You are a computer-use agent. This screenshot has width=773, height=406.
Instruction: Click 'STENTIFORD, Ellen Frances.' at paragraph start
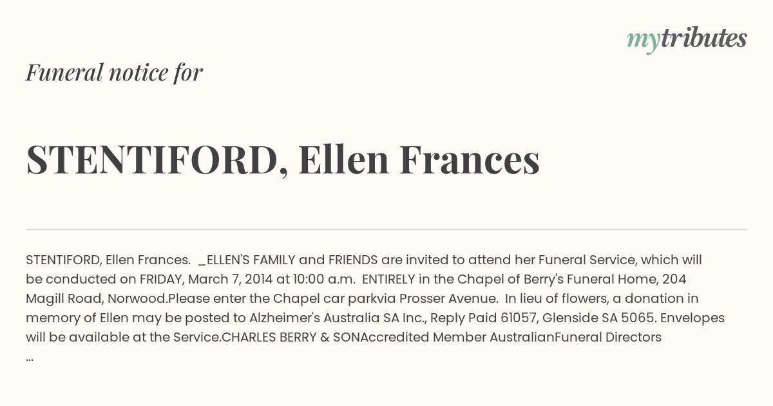tap(108, 260)
